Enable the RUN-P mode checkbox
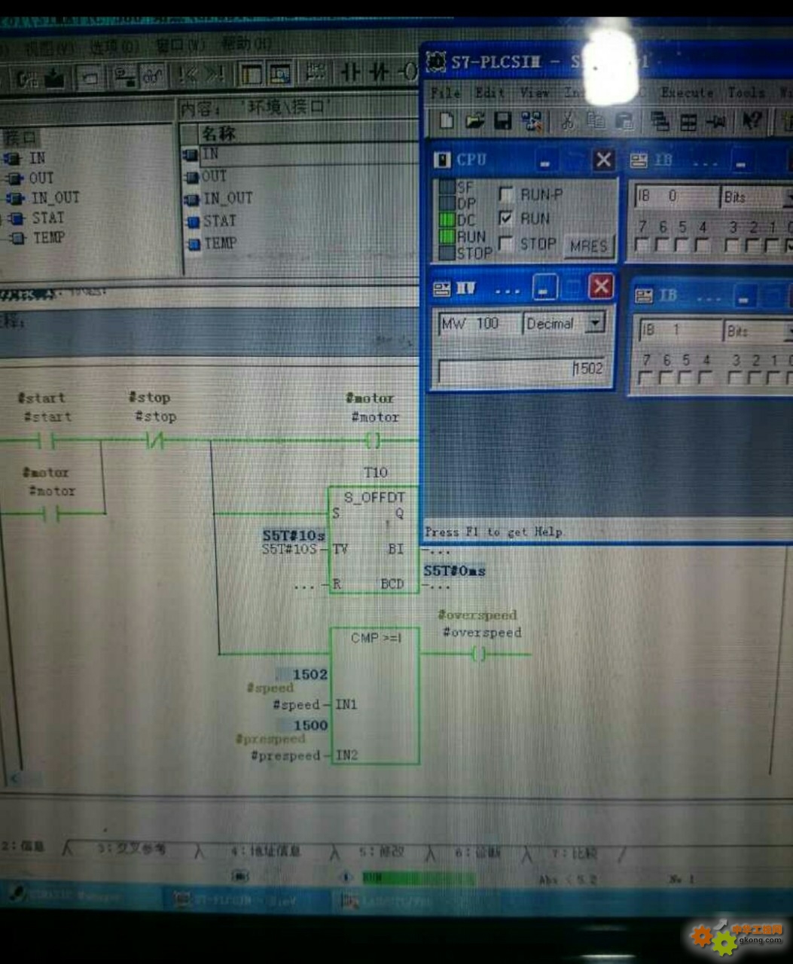 tap(507, 194)
